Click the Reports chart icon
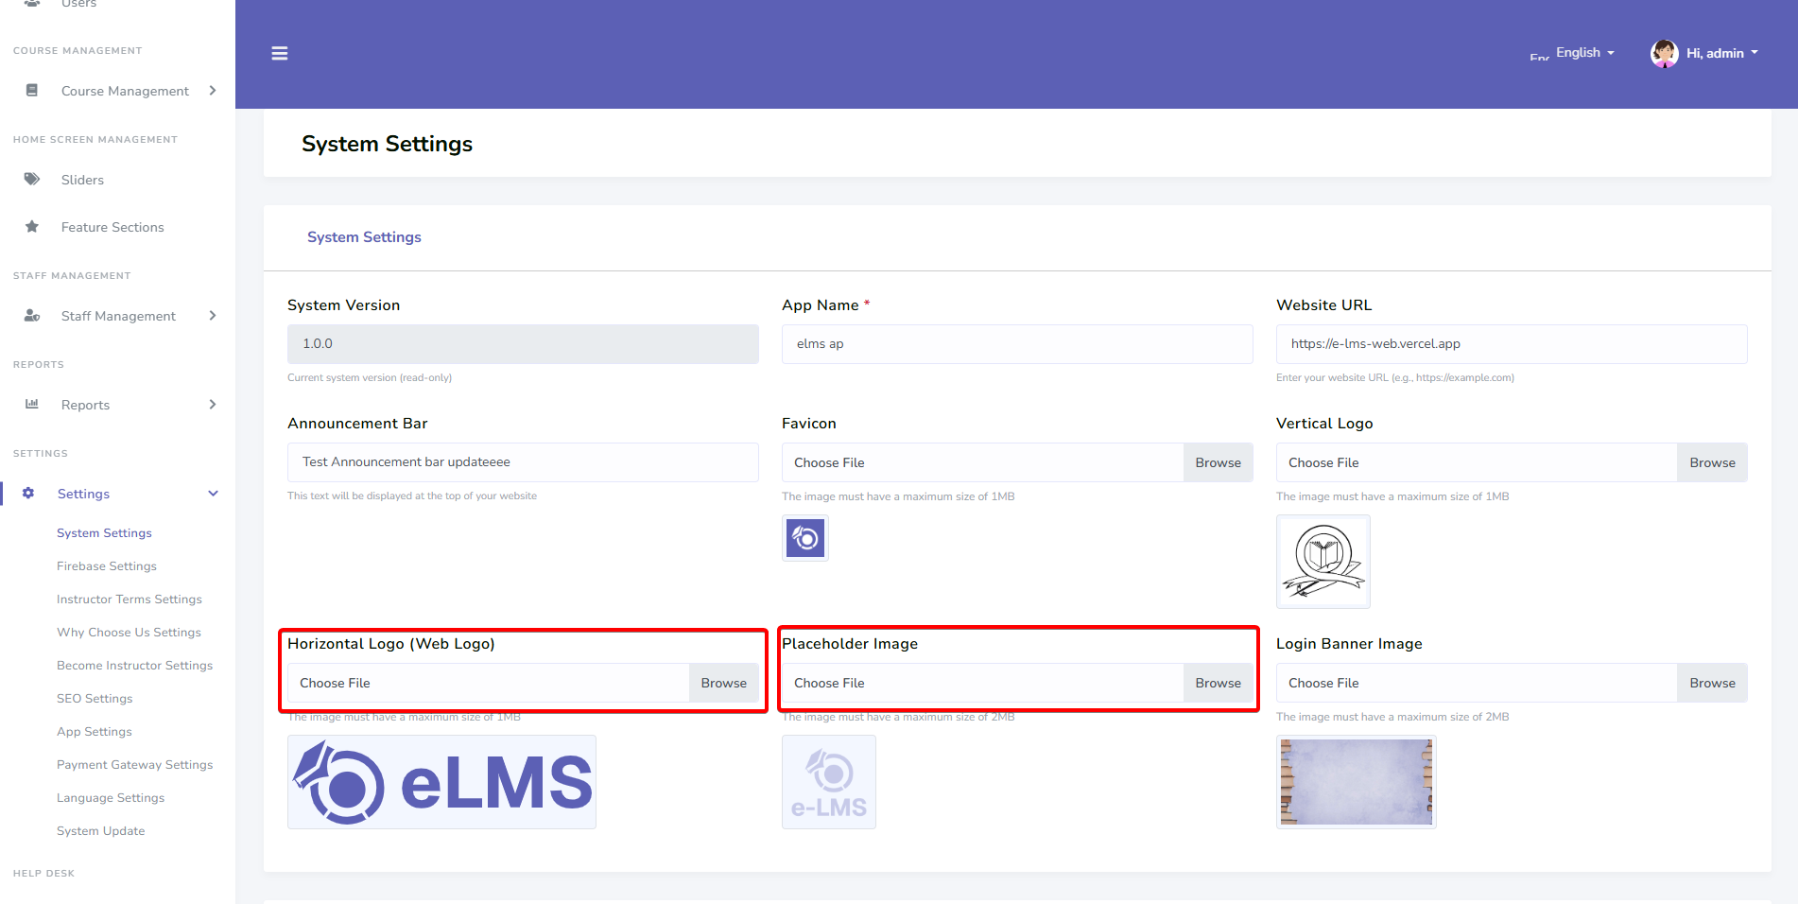Screen dimensions: 1798x904 tap(32, 405)
